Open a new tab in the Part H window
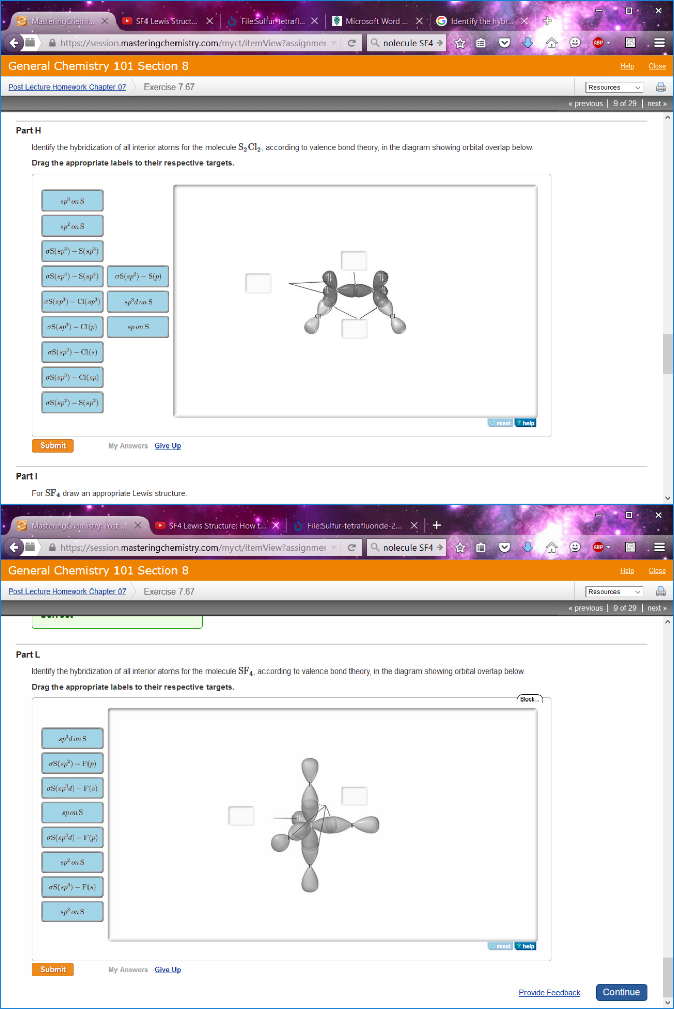674x1009 pixels. pos(547,21)
